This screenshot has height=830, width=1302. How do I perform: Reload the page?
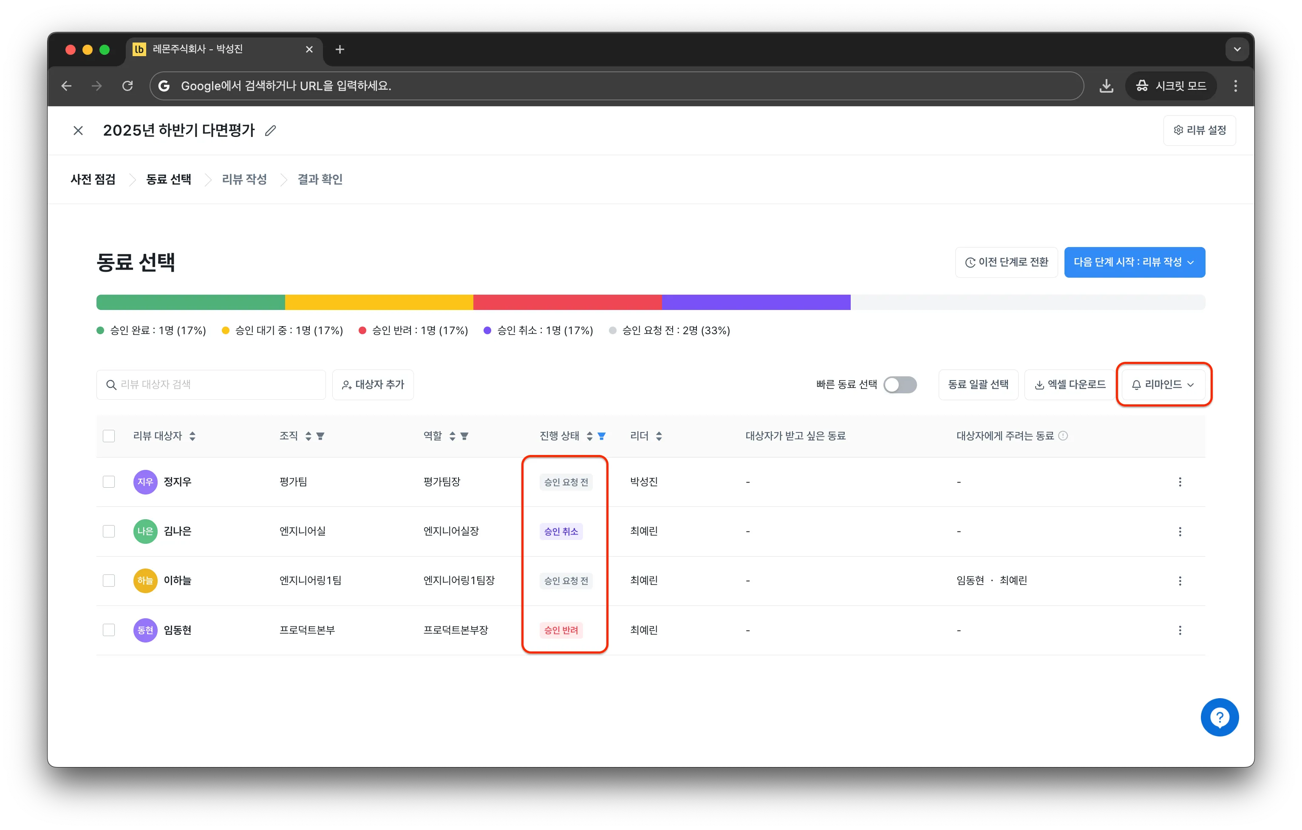pyautogui.click(x=127, y=85)
